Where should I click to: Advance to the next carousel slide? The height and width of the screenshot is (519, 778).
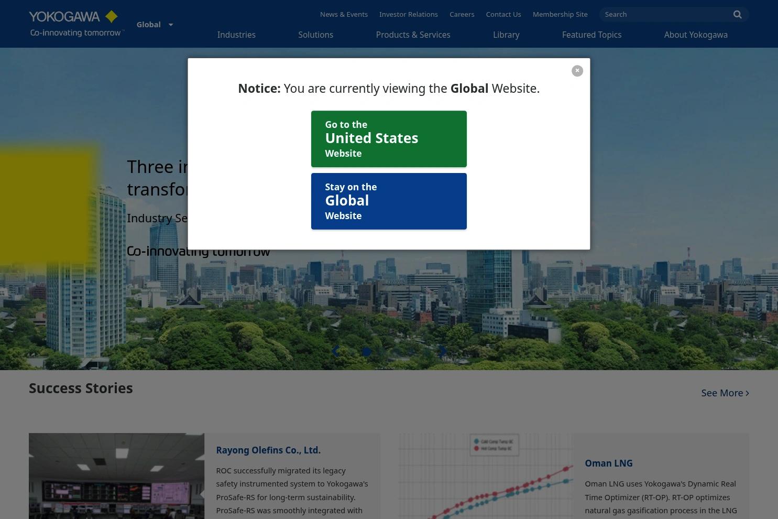(x=443, y=351)
